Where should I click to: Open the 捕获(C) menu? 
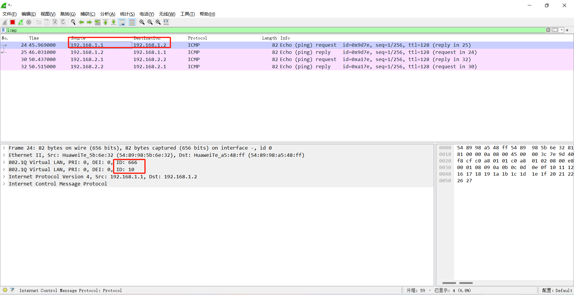coord(88,14)
